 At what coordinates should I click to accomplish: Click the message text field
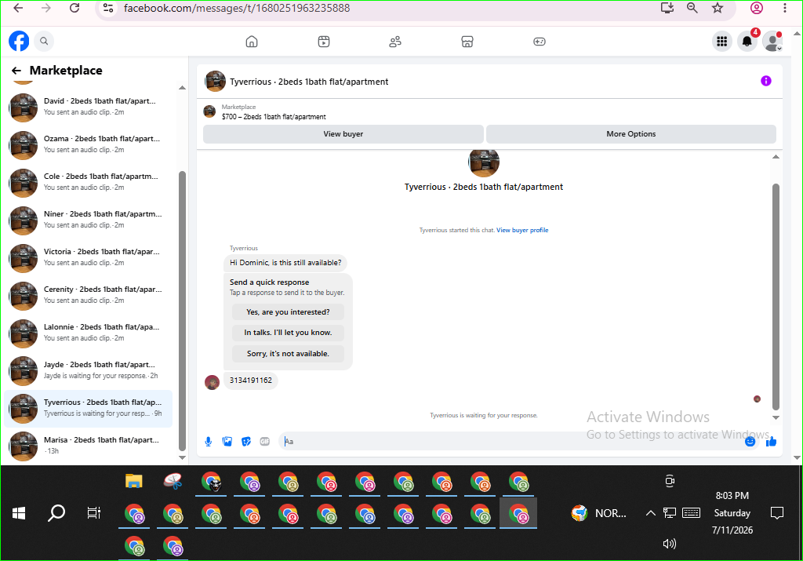coord(512,442)
